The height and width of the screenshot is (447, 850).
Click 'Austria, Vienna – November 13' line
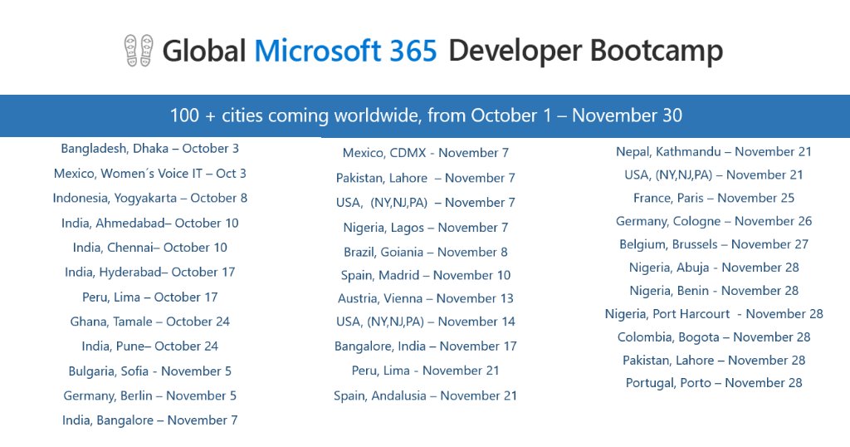(426, 298)
